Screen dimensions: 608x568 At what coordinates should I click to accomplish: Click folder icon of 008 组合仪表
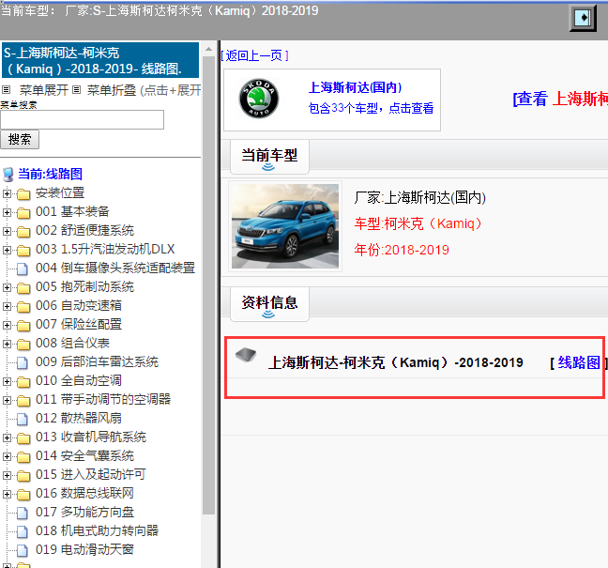(x=23, y=345)
